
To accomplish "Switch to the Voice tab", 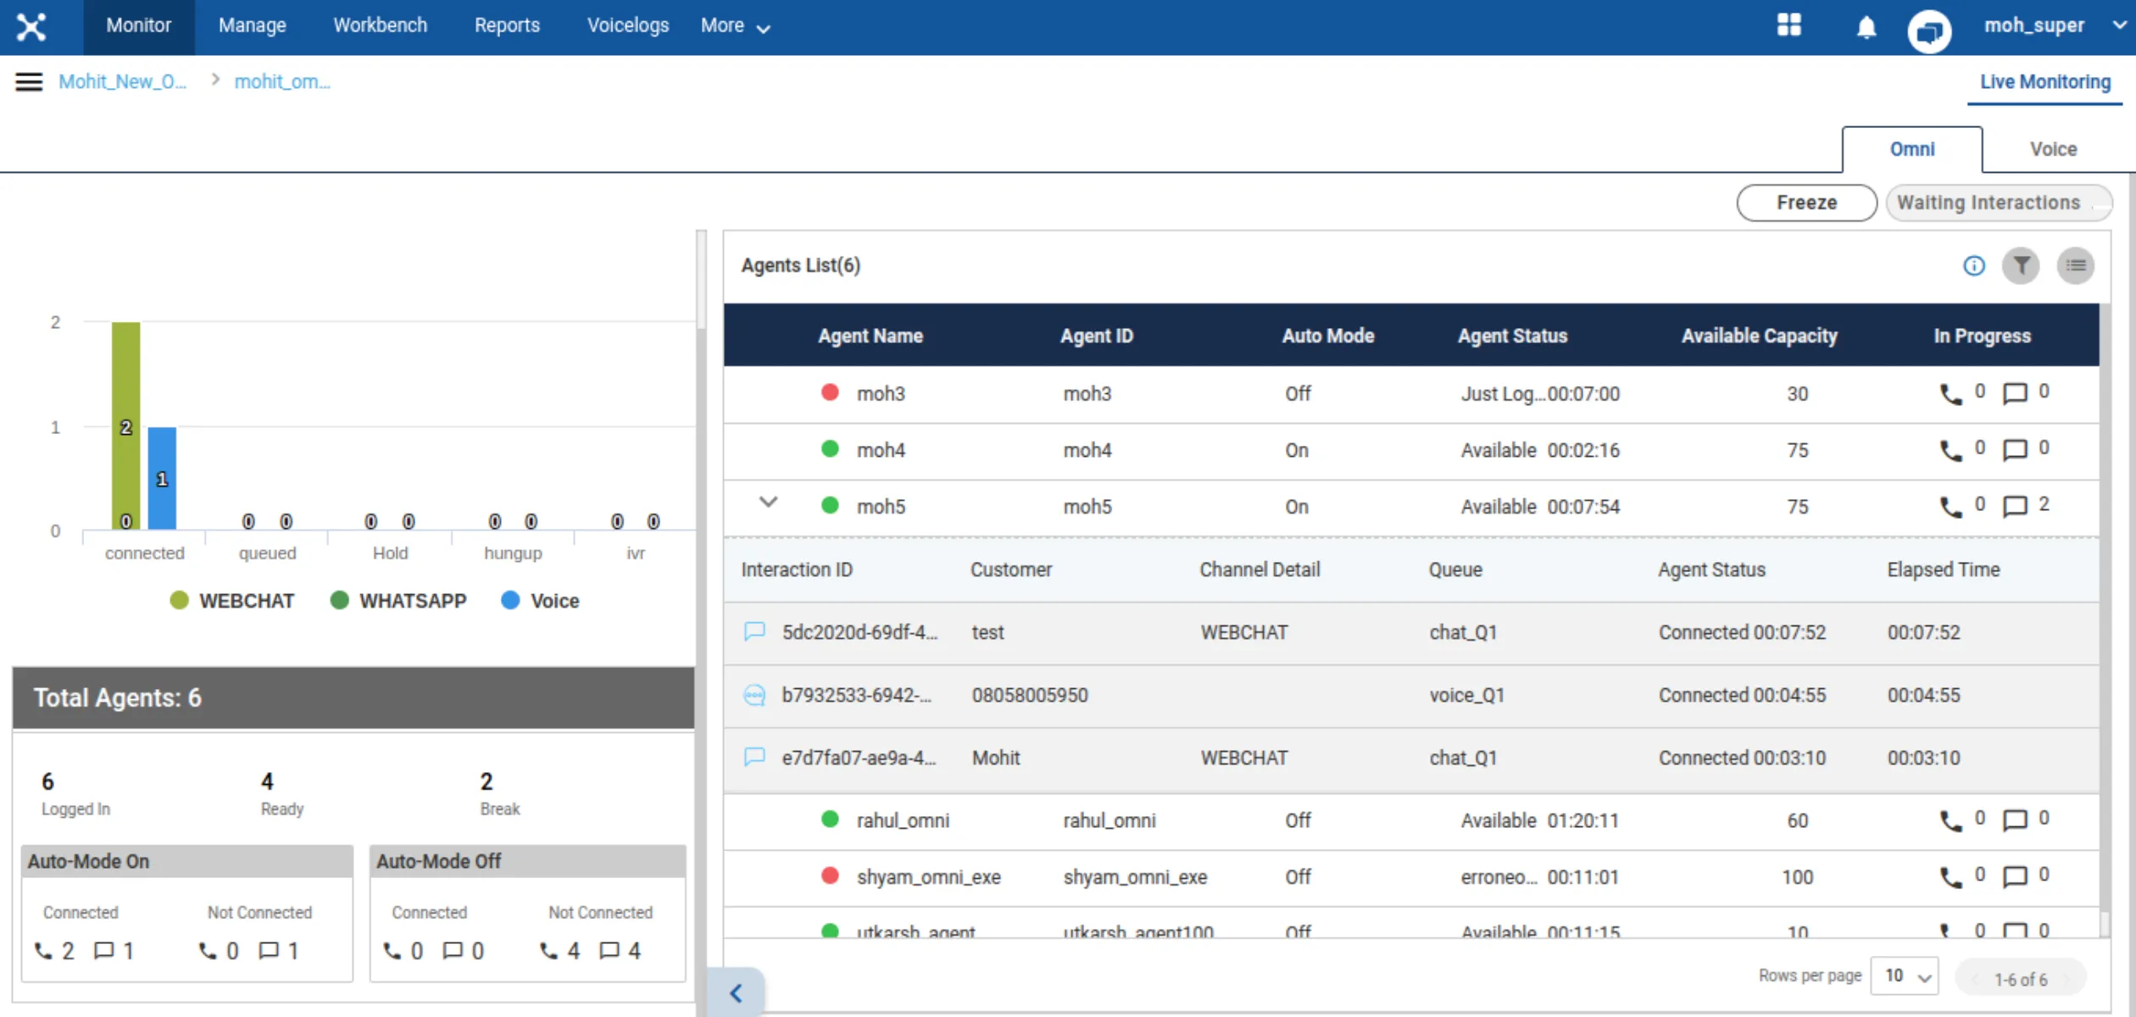I will (2053, 149).
